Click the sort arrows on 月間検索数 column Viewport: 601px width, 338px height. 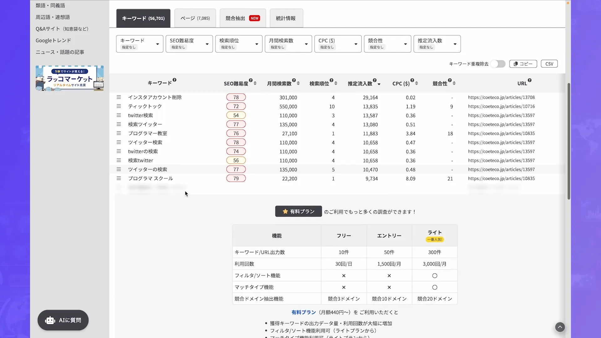(298, 83)
